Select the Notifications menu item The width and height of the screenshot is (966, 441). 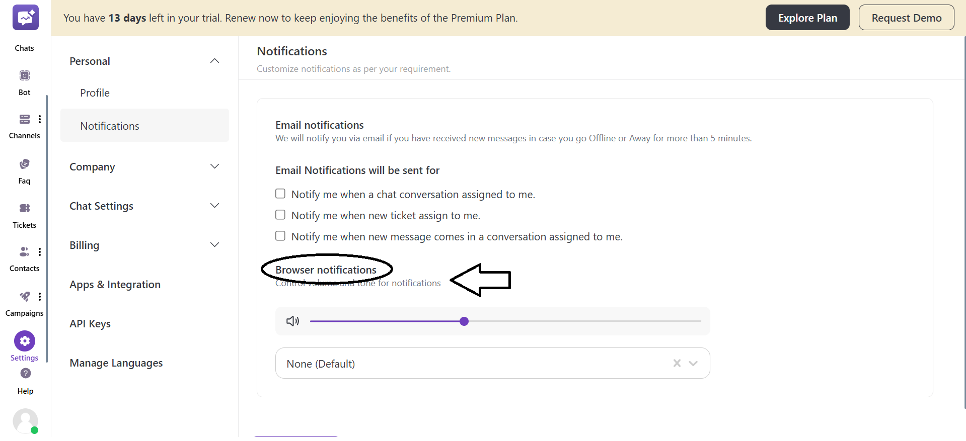click(144, 125)
